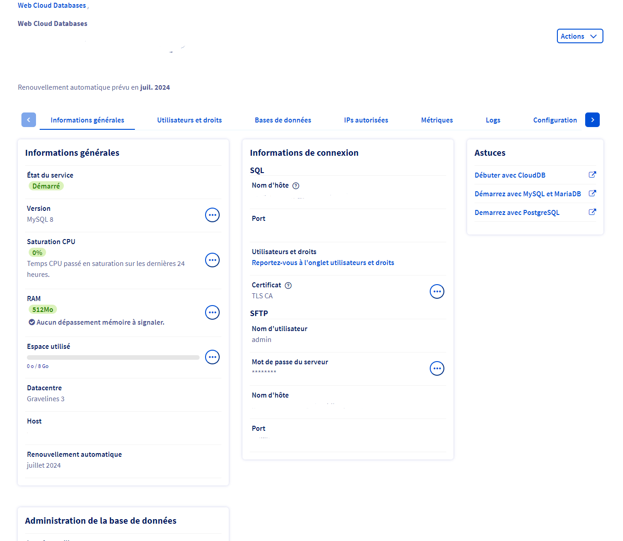Open the Métriques tab
This screenshot has height=541, width=623.
tap(437, 120)
